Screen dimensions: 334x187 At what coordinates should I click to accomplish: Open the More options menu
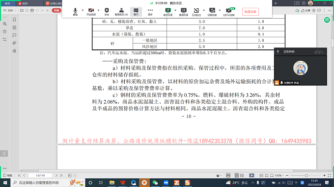coord(150,12)
